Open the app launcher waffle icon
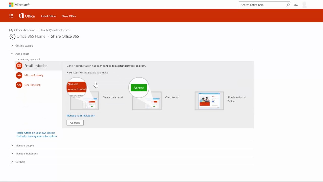Viewport: 323px width, 182px height. click(x=11, y=16)
